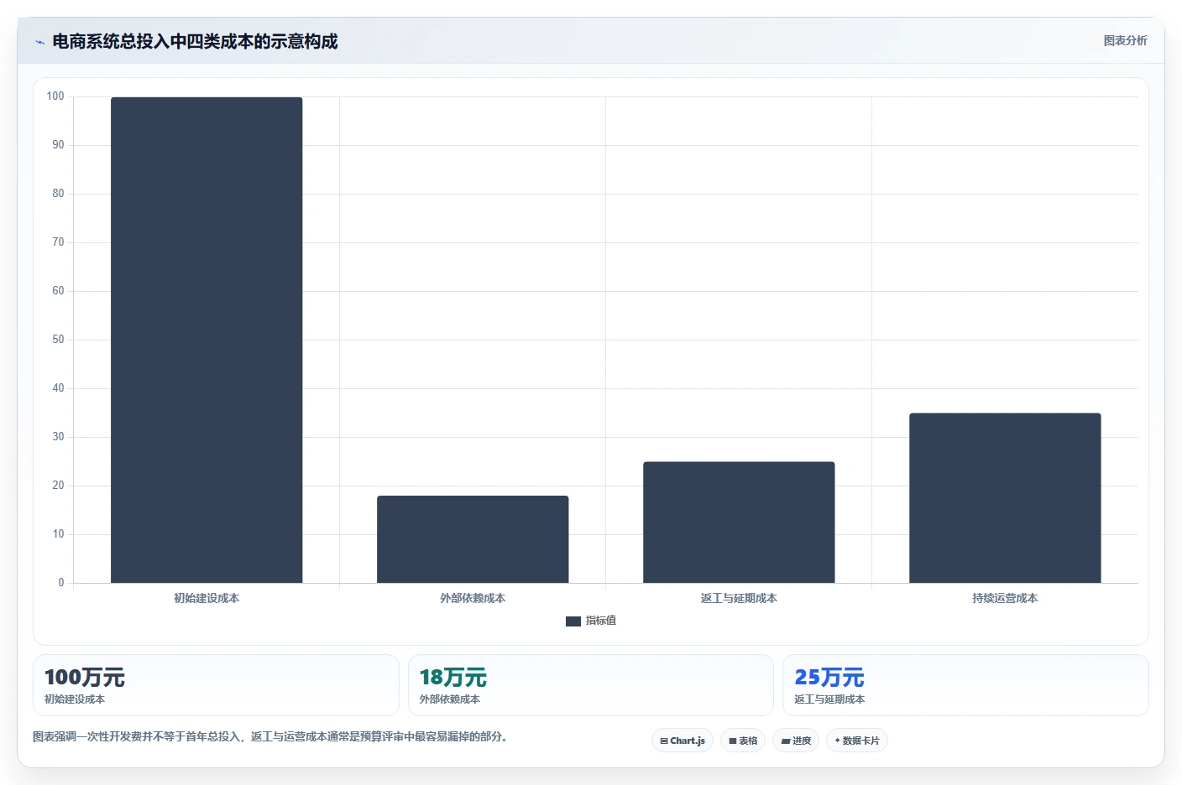Click the icon inside the 进度 chip
The image size is (1182, 785).
[785, 741]
